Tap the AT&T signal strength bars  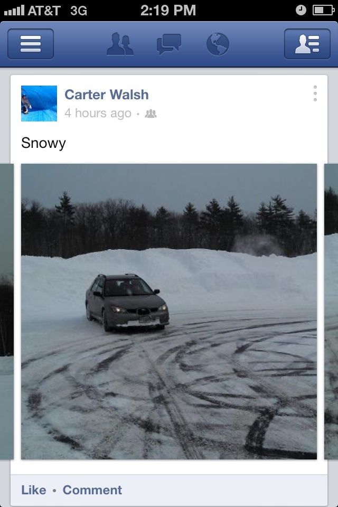[14, 11]
